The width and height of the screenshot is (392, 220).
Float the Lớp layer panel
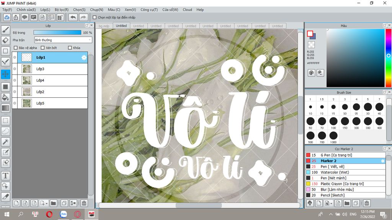click(87, 26)
